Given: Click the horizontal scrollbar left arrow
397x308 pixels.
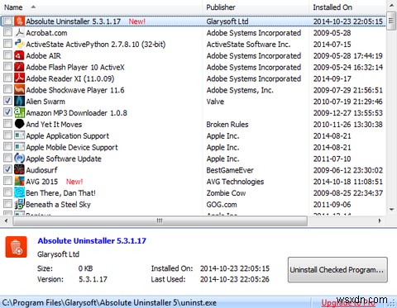Looking at the screenshot, I should pos(6,220).
